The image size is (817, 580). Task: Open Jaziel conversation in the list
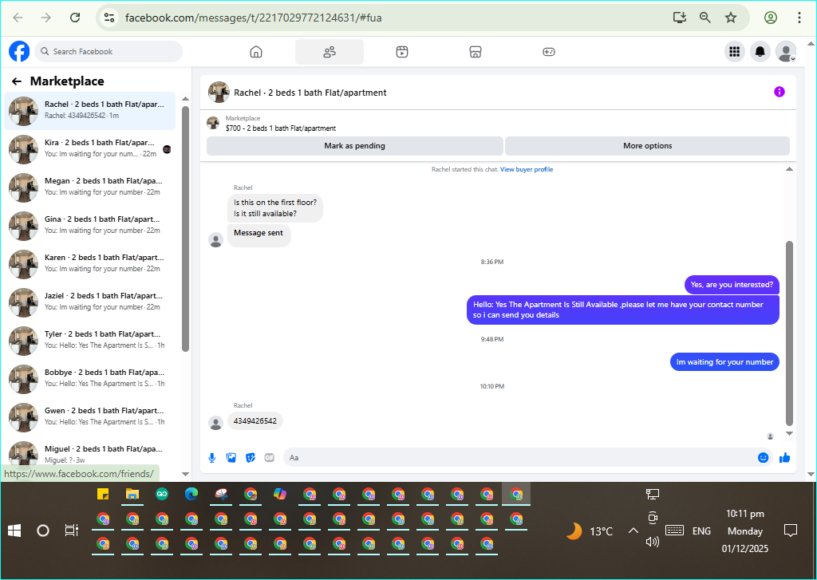[x=89, y=302]
